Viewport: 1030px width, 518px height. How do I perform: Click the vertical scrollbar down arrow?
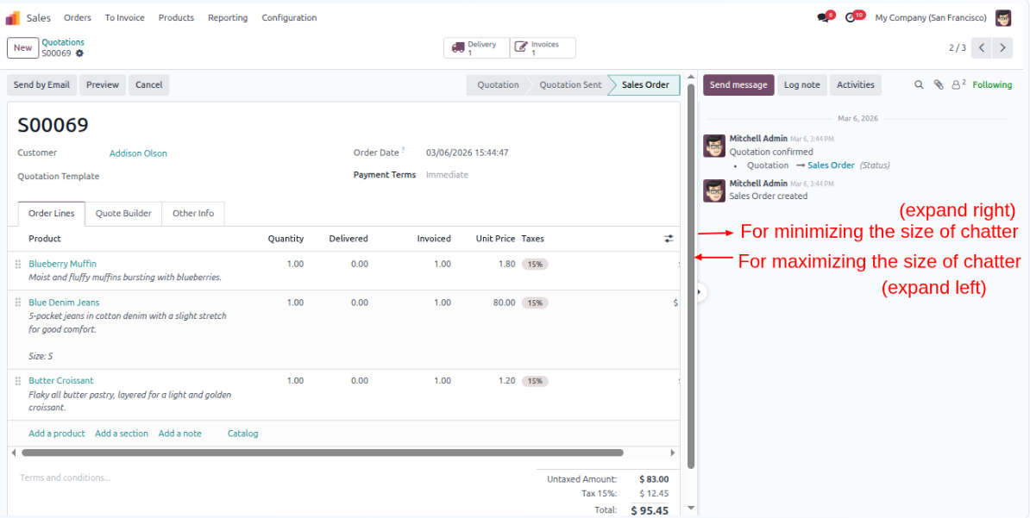click(690, 508)
